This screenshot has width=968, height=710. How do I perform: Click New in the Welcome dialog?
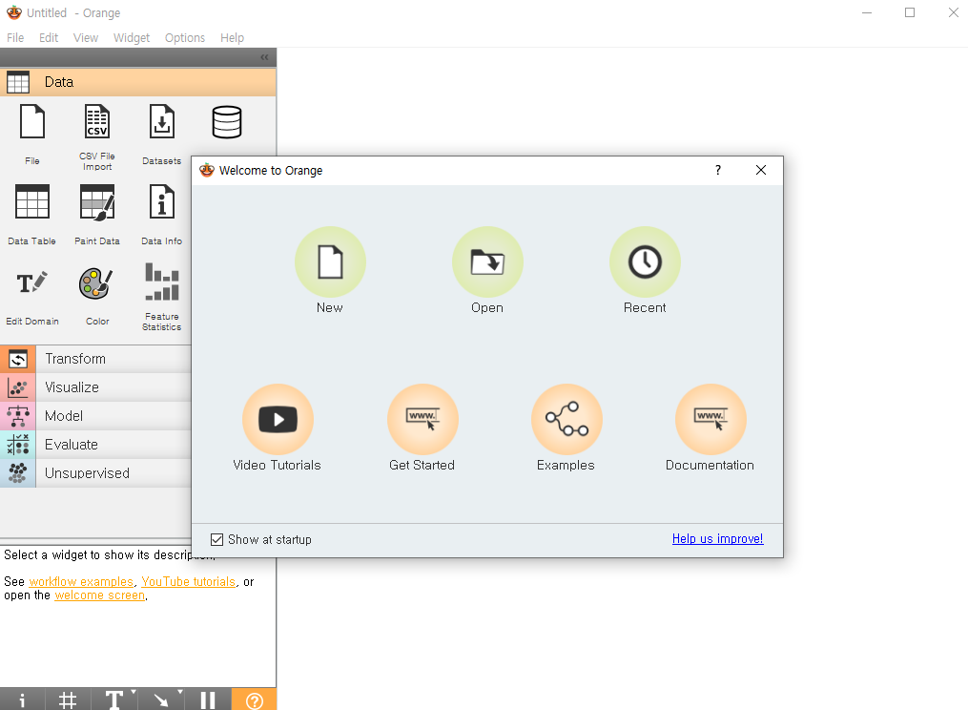coord(330,262)
